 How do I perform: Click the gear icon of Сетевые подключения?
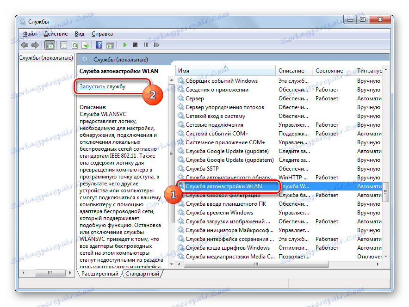pyautogui.click(x=181, y=124)
